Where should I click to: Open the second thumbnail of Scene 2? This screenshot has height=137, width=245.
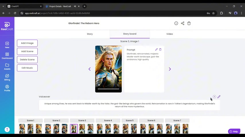(56, 129)
